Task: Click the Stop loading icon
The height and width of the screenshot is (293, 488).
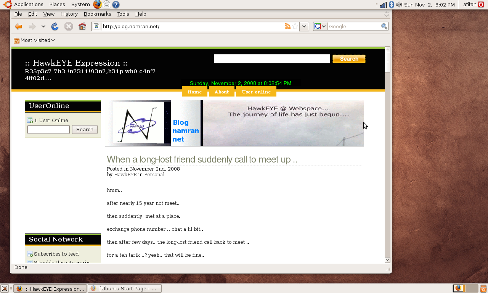Action: point(69,26)
